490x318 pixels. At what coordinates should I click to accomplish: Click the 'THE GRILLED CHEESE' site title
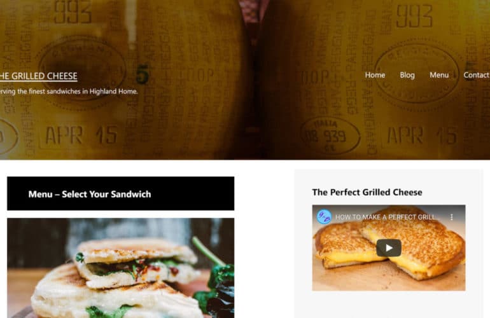(x=38, y=76)
